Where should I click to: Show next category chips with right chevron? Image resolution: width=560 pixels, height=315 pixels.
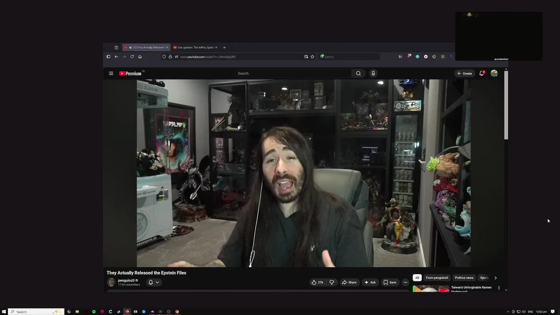point(495,278)
